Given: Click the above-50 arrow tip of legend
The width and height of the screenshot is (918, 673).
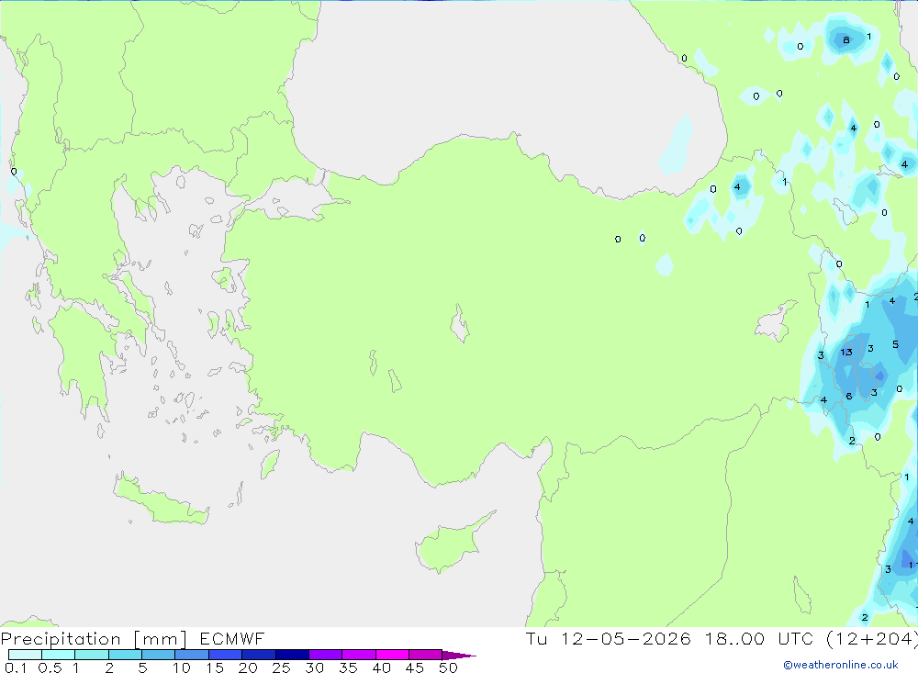Looking at the screenshot, I should (459, 655).
